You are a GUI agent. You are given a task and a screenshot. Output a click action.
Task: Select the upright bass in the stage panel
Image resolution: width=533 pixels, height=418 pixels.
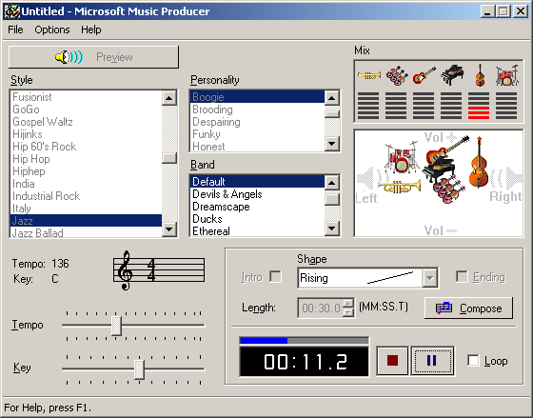coord(479,162)
